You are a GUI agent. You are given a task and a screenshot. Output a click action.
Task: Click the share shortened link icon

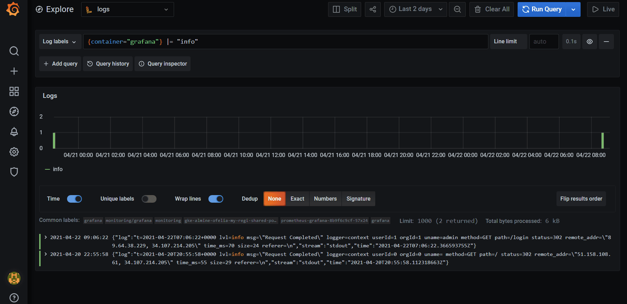[x=373, y=9]
